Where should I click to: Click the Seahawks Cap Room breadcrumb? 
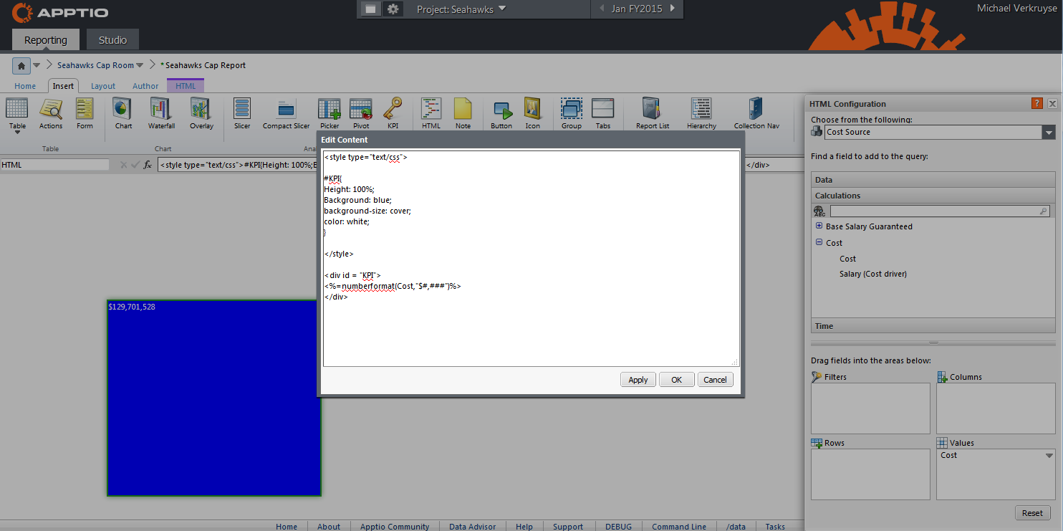pos(95,65)
